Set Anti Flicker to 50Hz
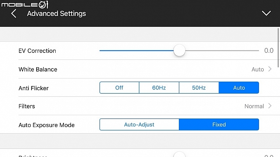 click(x=199, y=87)
